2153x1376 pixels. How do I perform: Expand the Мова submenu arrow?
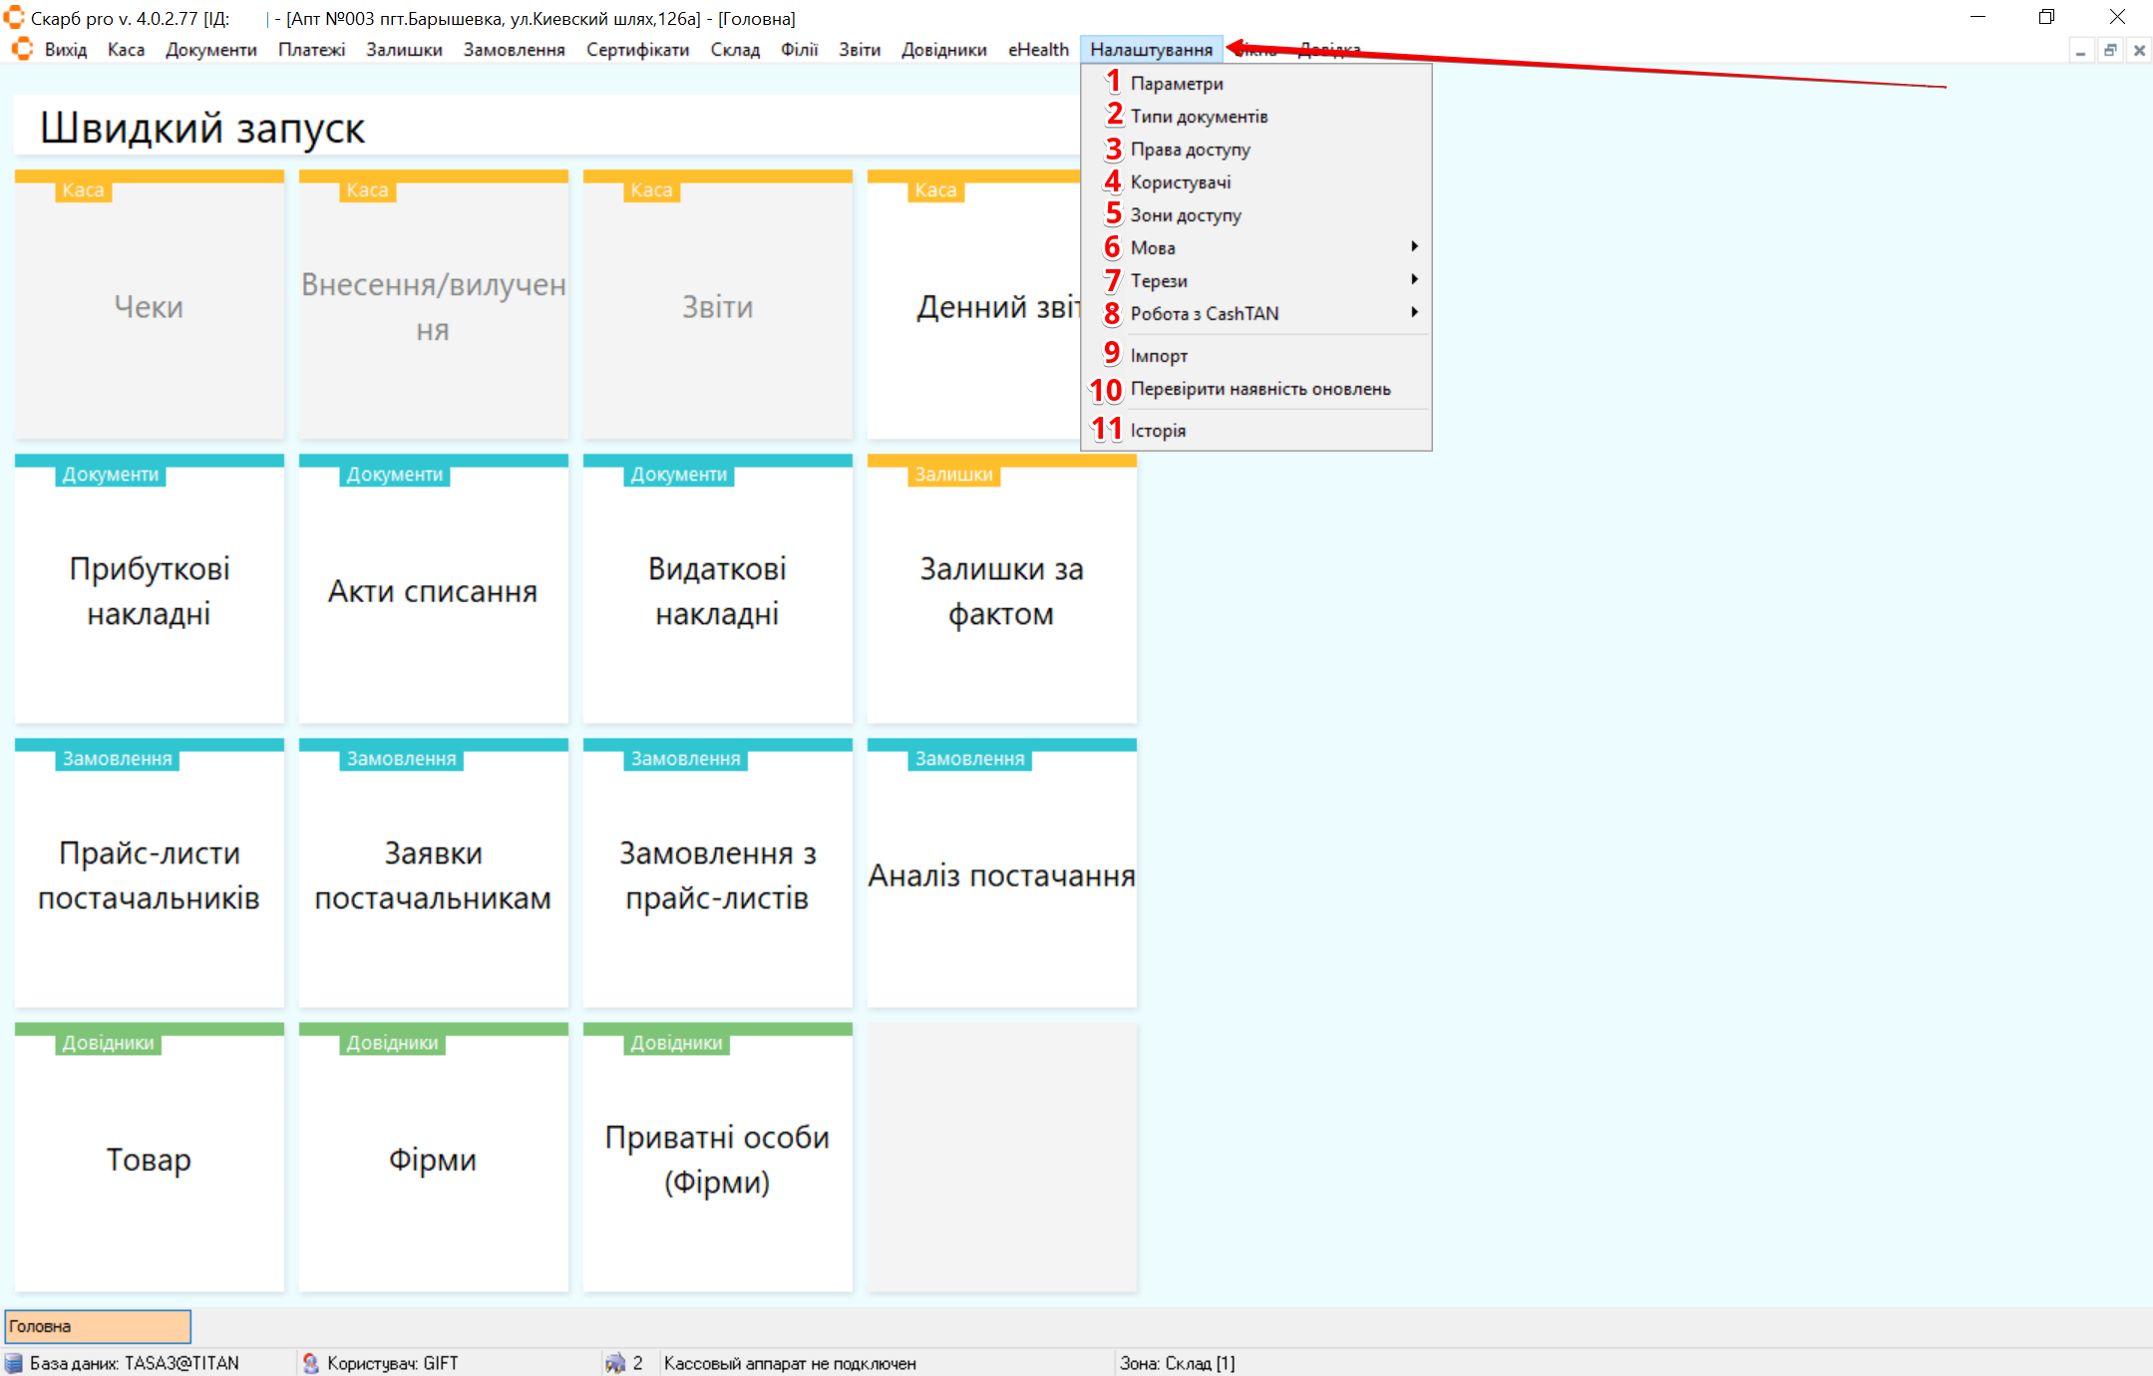(x=1414, y=247)
